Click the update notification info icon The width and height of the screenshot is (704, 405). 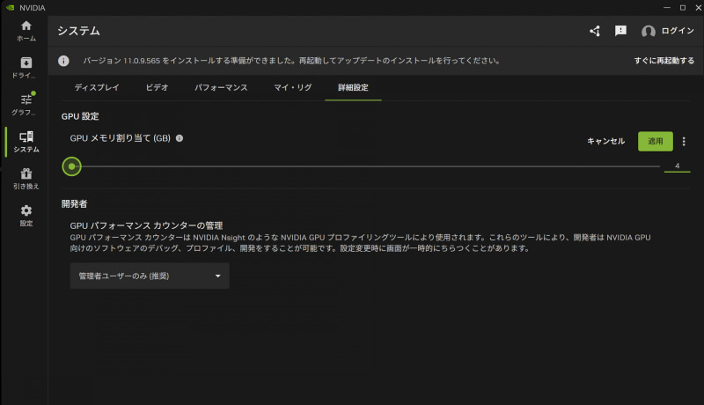[63, 61]
